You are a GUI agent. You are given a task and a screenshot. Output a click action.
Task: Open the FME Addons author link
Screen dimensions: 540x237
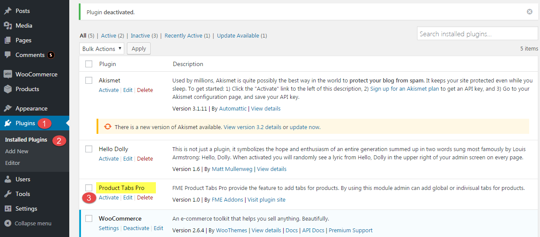coord(227,199)
